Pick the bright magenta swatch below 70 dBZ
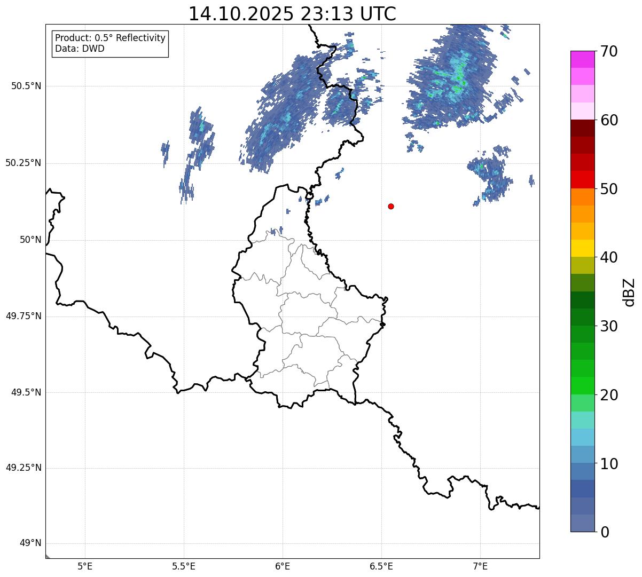The height and width of the screenshot is (577, 642). pos(583,59)
